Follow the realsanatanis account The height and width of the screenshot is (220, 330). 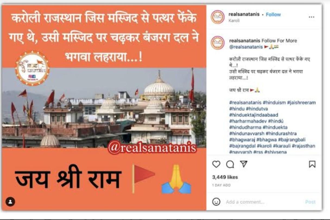(273, 14)
